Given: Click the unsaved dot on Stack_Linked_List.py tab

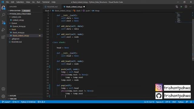Looking at the screenshot, I should [84, 7].
